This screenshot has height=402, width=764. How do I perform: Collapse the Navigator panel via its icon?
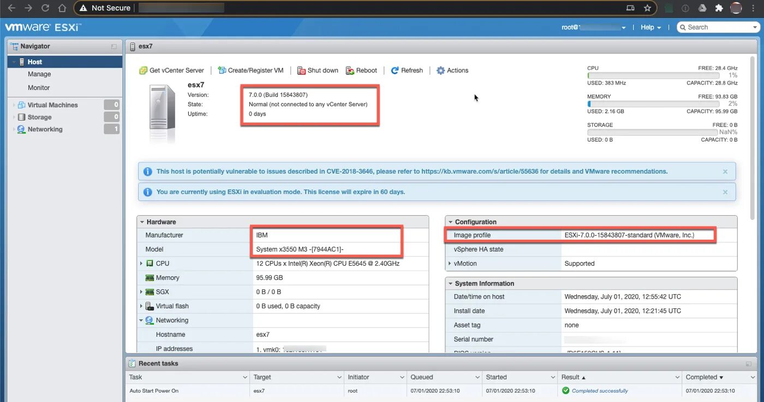tap(114, 47)
